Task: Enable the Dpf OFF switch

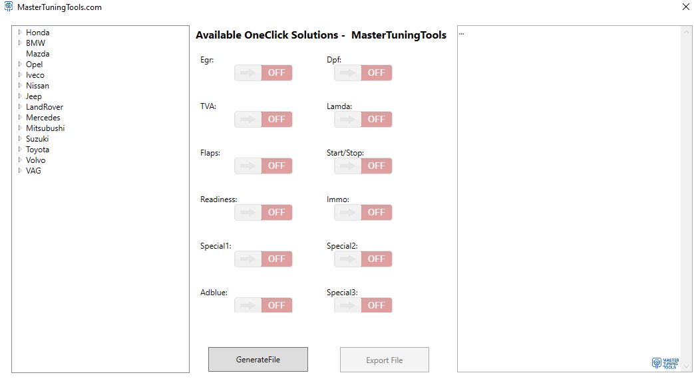Action: 363,72
